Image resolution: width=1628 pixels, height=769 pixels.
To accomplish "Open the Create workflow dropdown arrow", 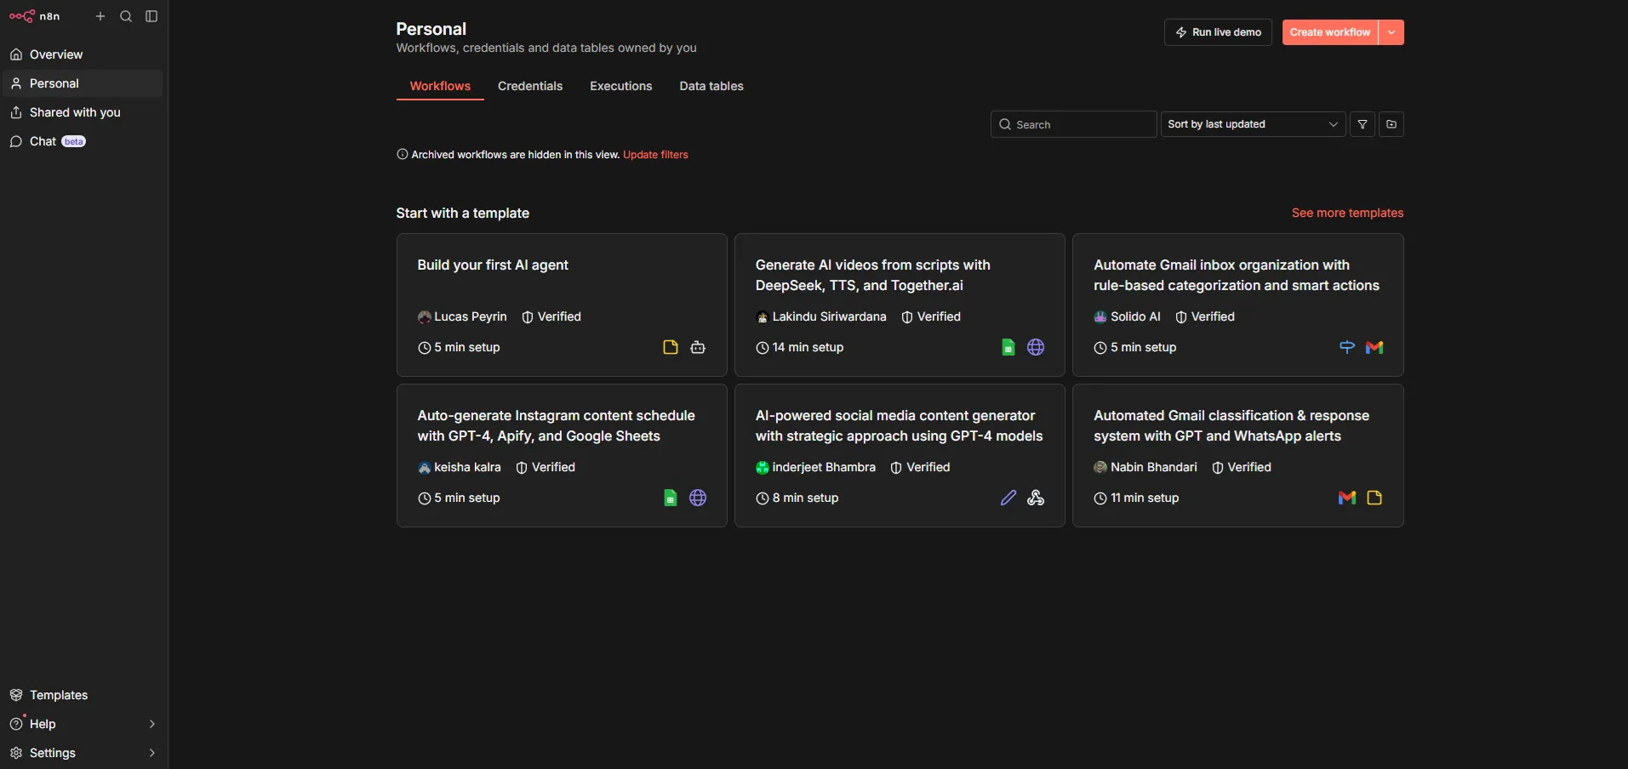I will 1392,32.
